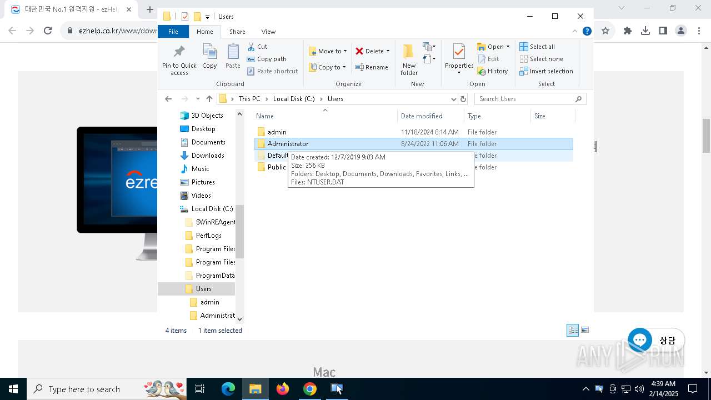The image size is (711, 400).
Task: Rename the selected folder
Action: 372,67
